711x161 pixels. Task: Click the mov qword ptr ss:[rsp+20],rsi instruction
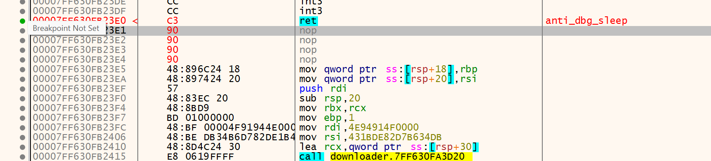388,79
